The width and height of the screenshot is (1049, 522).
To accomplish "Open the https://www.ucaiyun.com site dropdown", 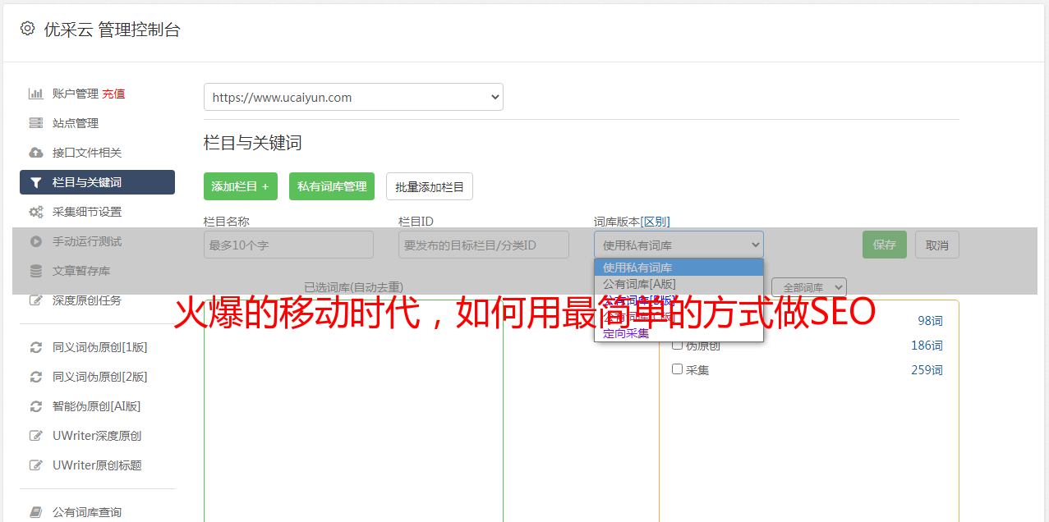I will pyautogui.click(x=353, y=97).
